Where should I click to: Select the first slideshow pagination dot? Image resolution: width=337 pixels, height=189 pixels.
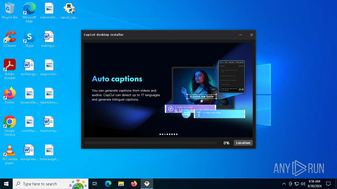[x=160, y=134]
